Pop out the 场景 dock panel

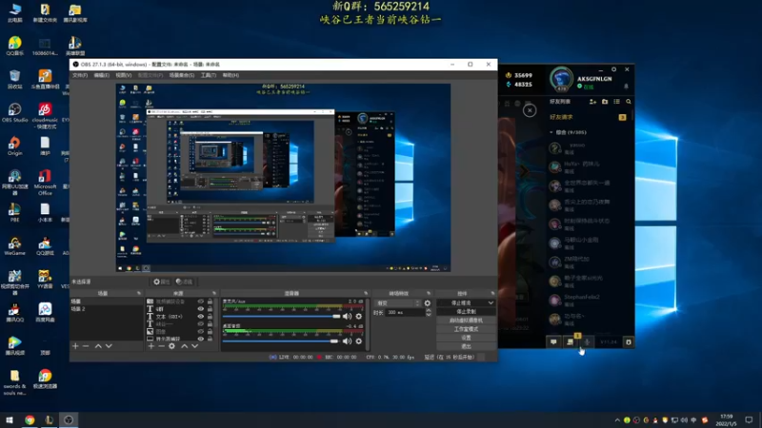(139, 293)
